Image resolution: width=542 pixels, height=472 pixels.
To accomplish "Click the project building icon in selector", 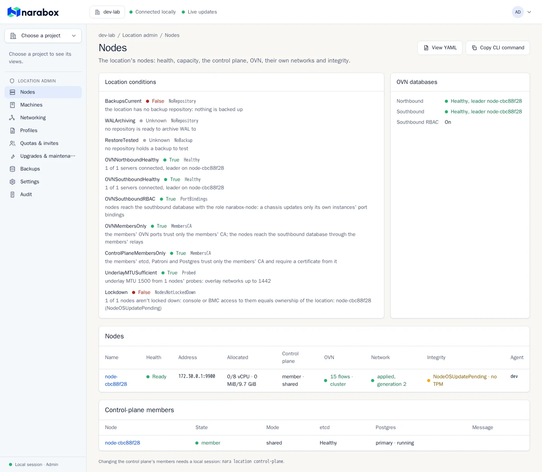I will (x=13, y=36).
